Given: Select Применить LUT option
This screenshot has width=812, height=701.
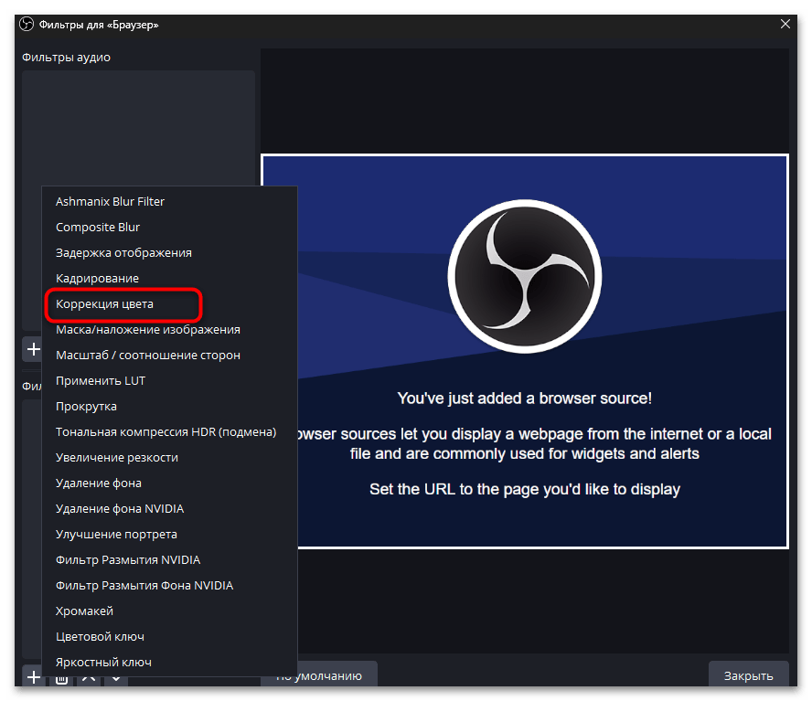Looking at the screenshot, I should 101,380.
